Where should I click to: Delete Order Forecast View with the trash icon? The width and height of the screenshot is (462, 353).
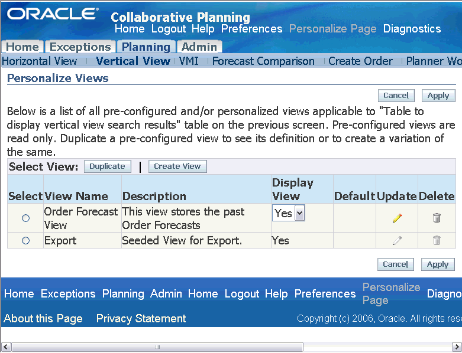coord(437,218)
